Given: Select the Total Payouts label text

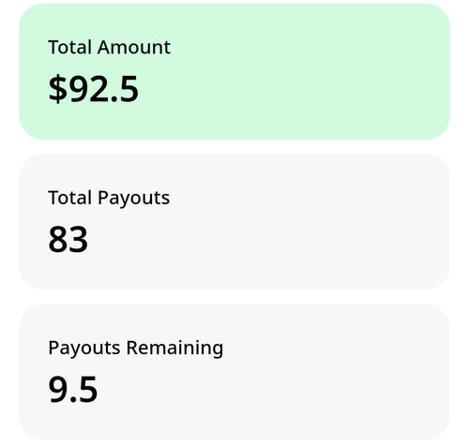Looking at the screenshot, I should pyautogui.click(x=109, y=199).
